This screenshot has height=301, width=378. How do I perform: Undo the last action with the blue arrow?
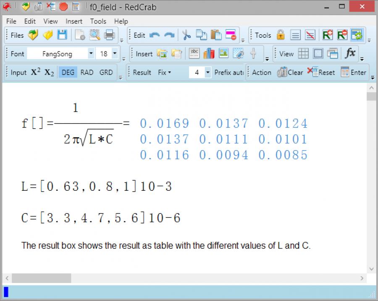(155, 35)
